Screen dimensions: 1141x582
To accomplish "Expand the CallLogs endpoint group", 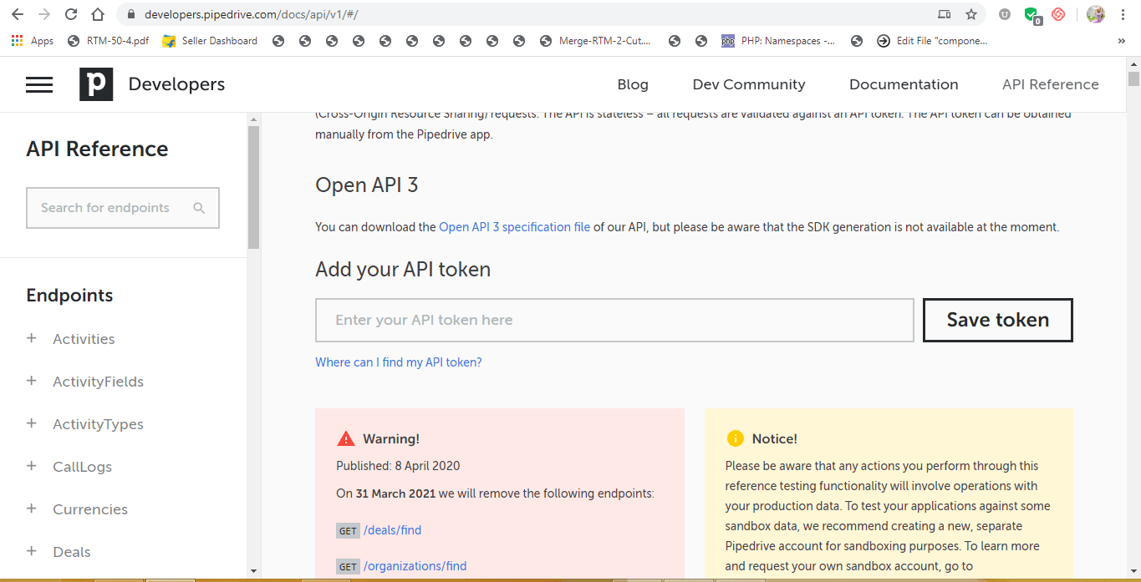I will click(x=32, y=466).
